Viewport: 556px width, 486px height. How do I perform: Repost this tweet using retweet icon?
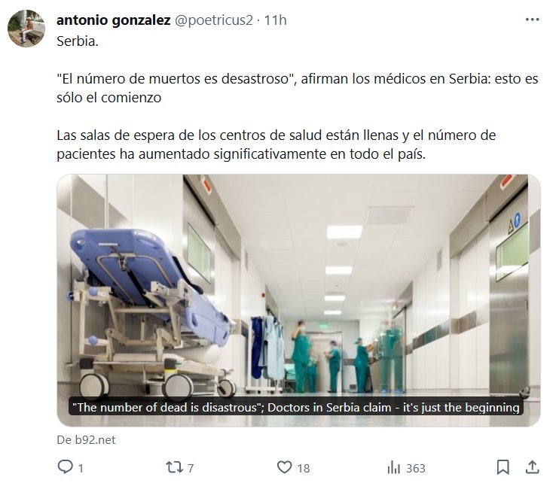[x=175, y=468]
